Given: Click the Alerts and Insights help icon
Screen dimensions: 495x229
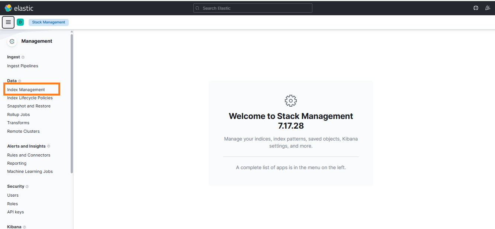Looking at the screenshot, I should (x=49, y=146).
